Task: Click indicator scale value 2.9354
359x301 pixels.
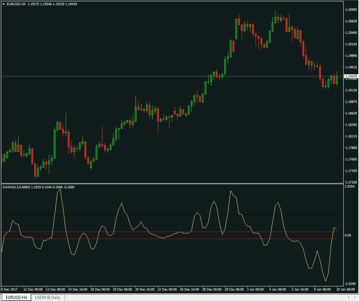Action: [x=350, y=186]
